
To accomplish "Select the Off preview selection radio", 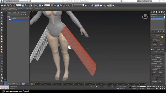I will coord(152,49).
